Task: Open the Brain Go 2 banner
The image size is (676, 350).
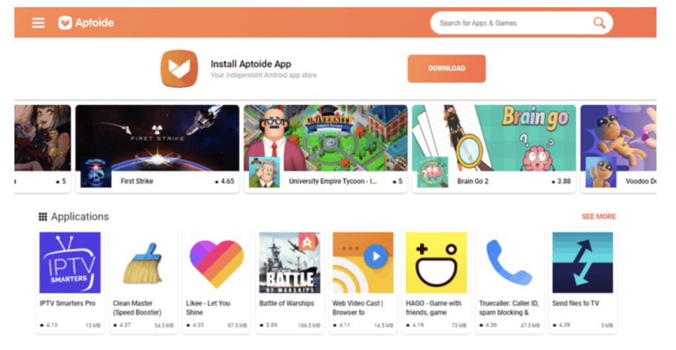Action: (x=494, y=138)
